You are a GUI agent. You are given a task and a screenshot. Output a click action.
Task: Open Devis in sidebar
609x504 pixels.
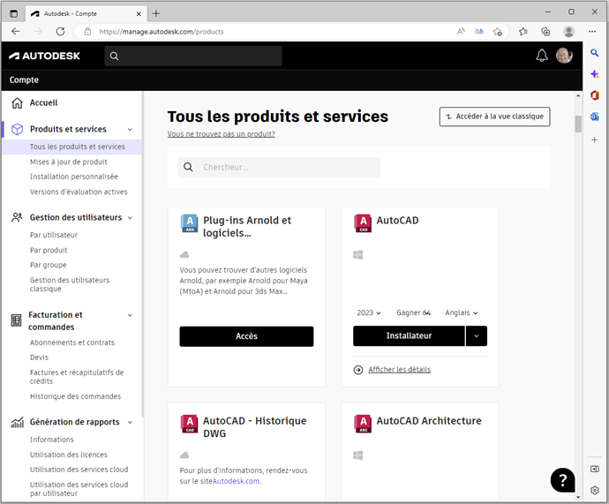(39, 357)
